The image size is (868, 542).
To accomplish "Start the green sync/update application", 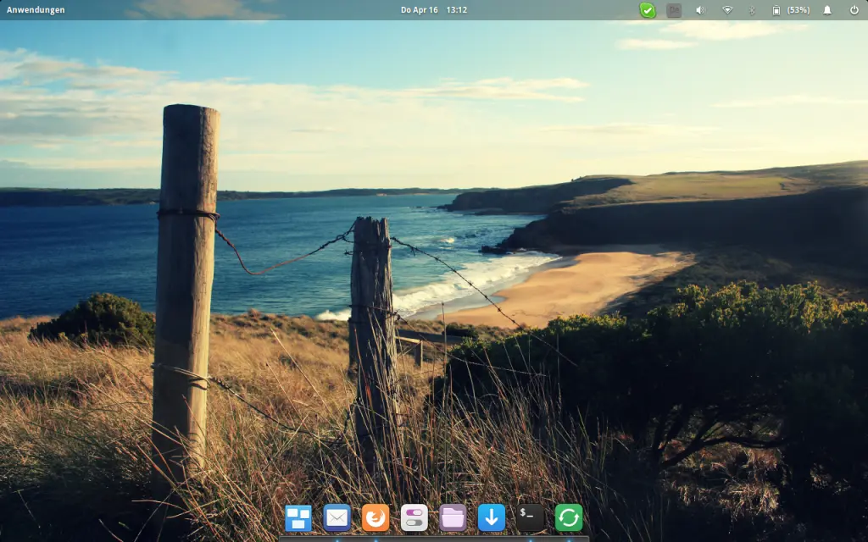I will tap(568, 517).
